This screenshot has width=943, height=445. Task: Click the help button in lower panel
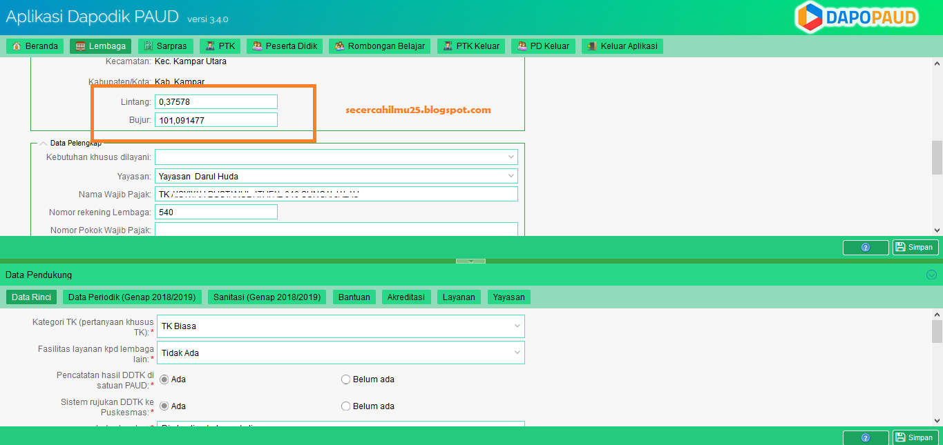tap(866, 437)
